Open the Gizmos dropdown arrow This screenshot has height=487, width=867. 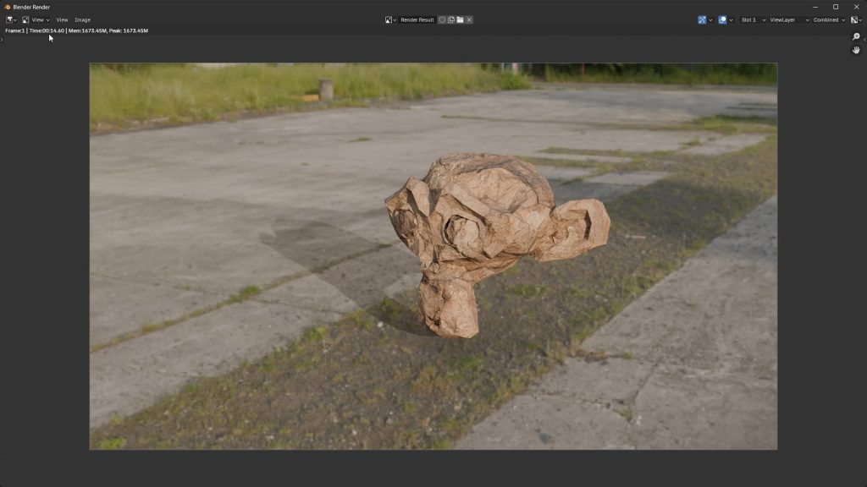click(x=710, y=19)
